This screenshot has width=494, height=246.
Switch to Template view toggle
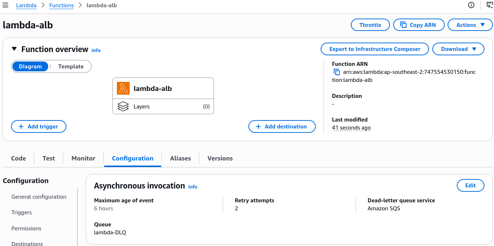[71, 67]
